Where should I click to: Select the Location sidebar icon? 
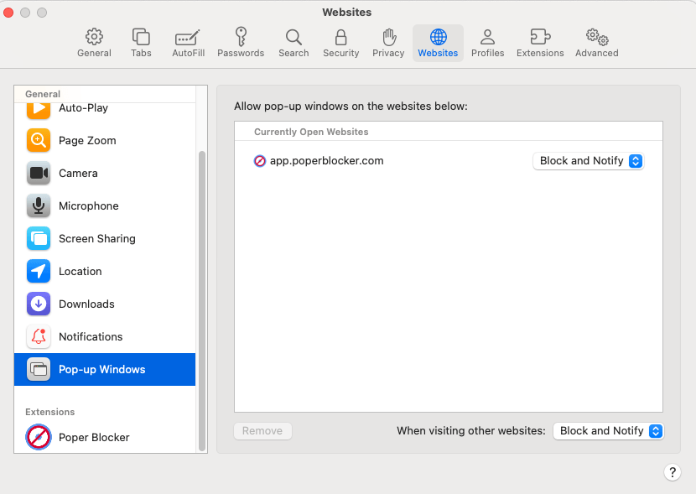38,271
